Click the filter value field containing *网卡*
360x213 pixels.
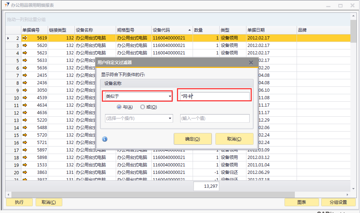coord(214,96)
